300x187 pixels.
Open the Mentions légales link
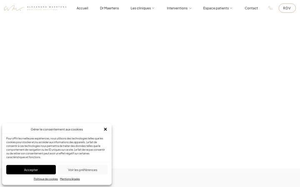click(70, 179)
